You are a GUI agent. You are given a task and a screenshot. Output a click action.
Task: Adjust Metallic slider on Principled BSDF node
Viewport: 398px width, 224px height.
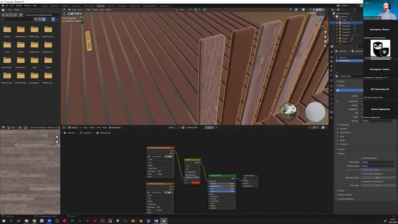[222, 184]
